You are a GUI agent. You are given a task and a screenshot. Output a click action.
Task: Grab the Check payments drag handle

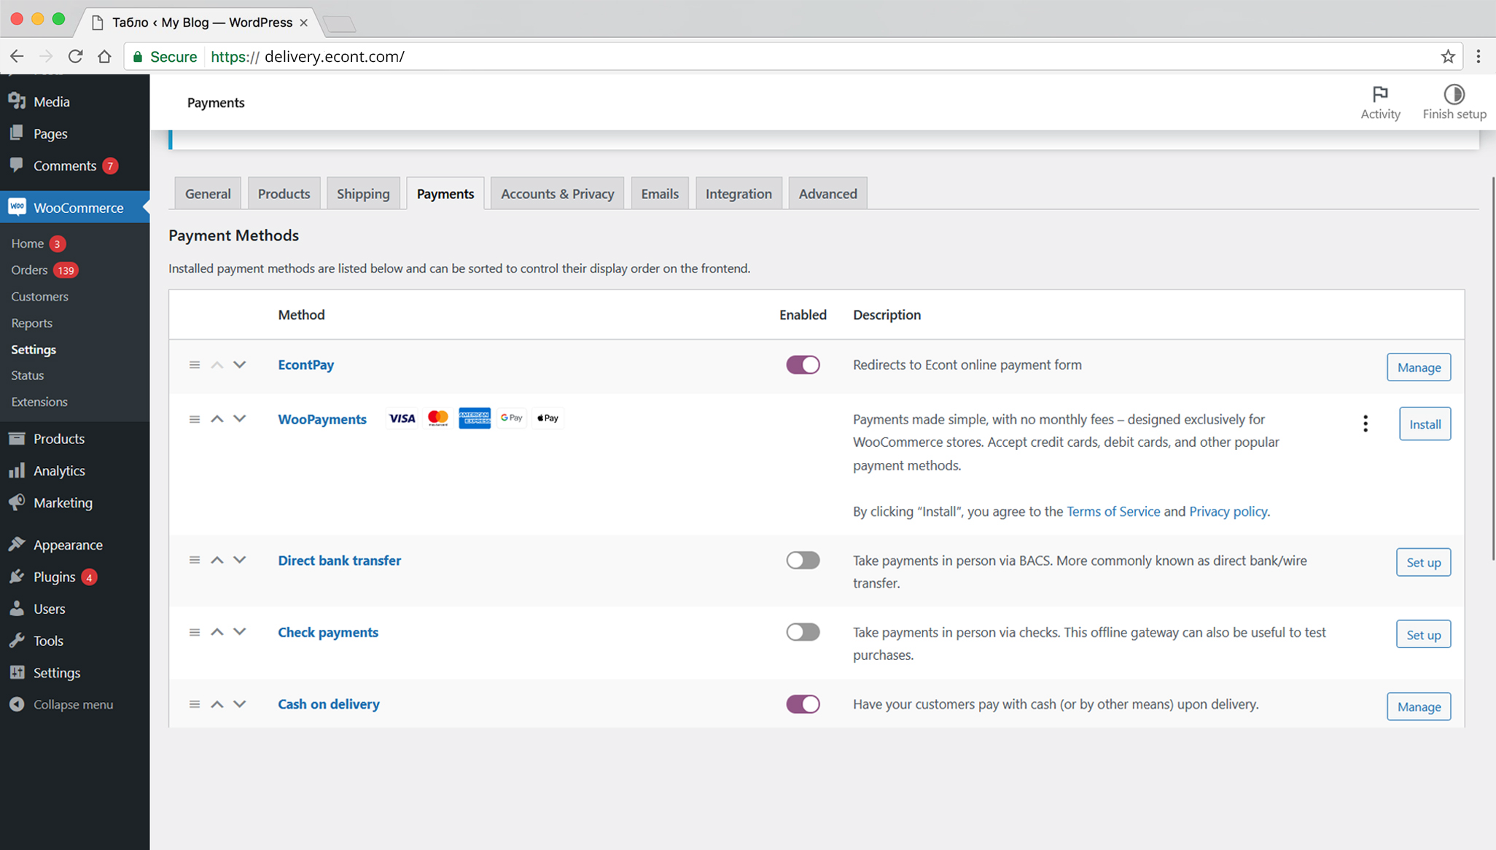tap(195, 632)
